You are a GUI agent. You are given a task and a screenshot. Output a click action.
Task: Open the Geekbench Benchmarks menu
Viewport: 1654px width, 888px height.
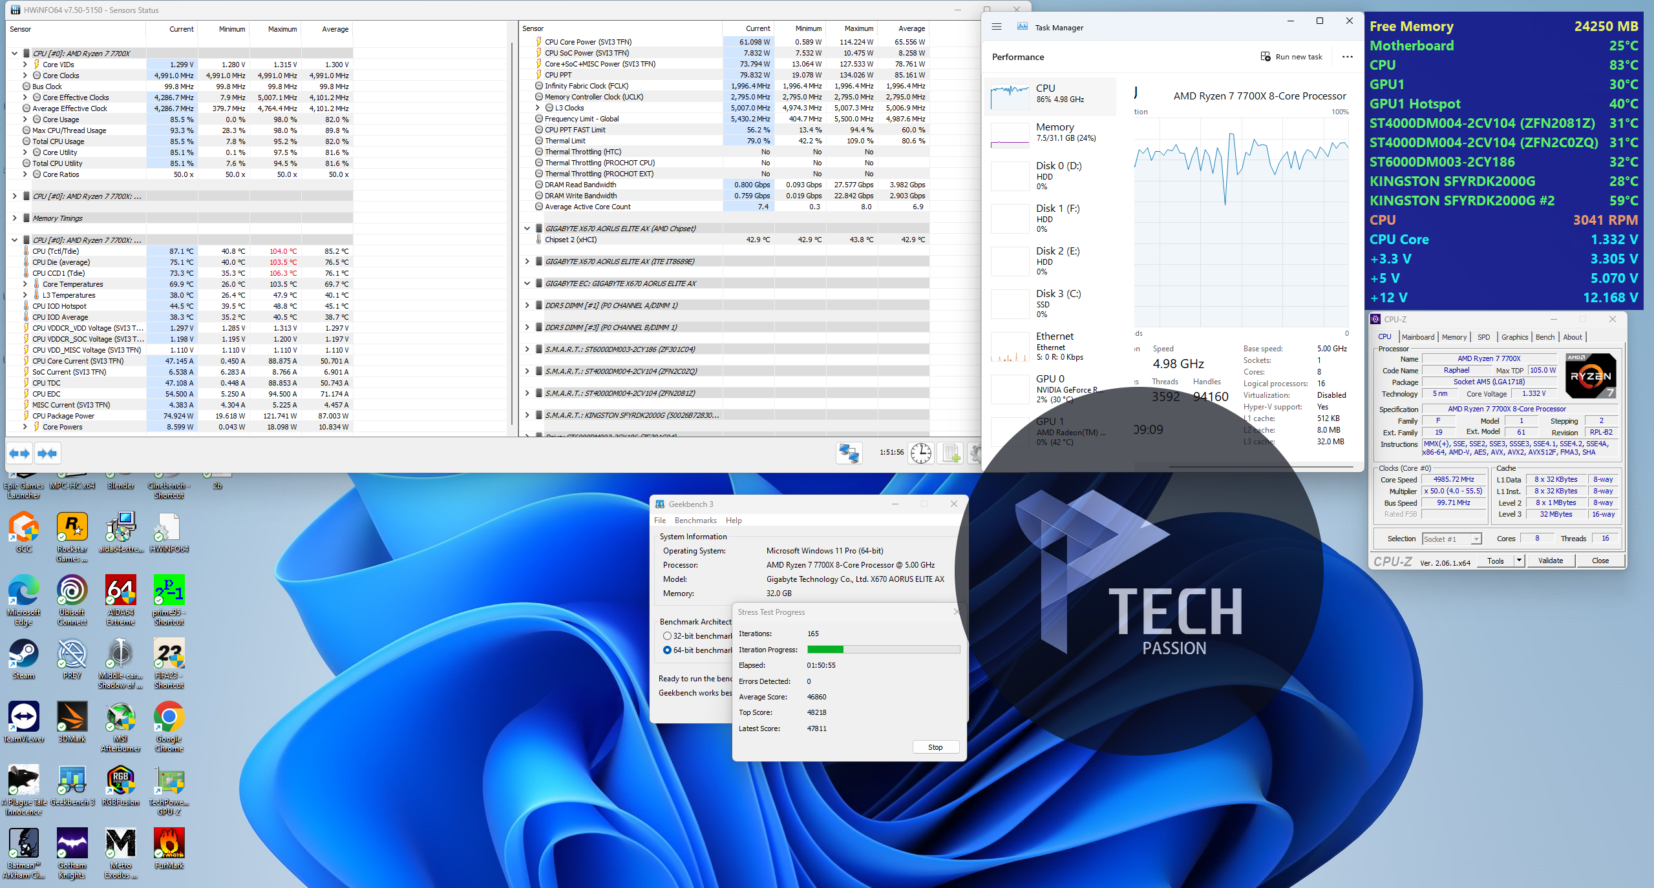click(695, 521)
